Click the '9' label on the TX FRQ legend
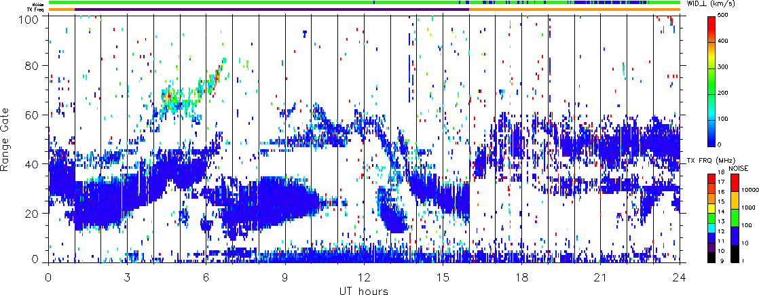 coord(722,262)
